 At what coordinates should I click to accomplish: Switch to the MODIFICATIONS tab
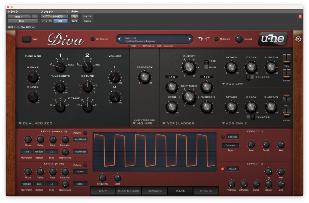pyautogui.click(x=129, y=191)
